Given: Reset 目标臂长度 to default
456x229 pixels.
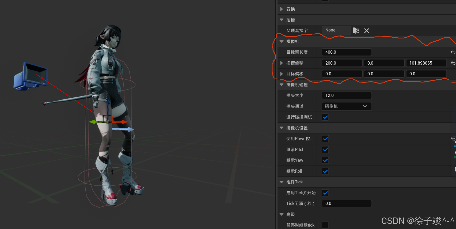Looking at the screenshot, I should [453, 52].
